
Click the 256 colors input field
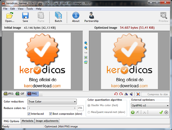80,108
